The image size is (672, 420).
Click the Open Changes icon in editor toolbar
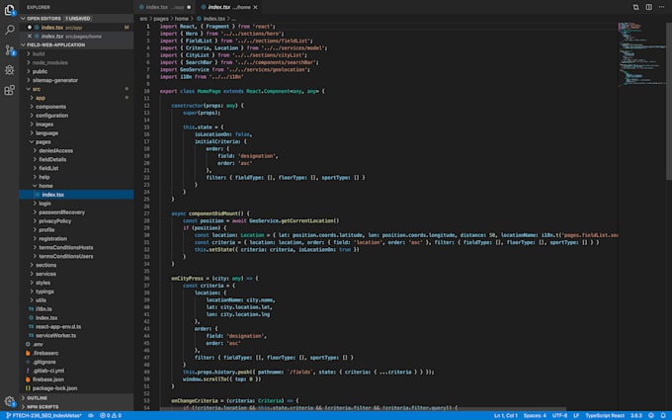point(635,7)
